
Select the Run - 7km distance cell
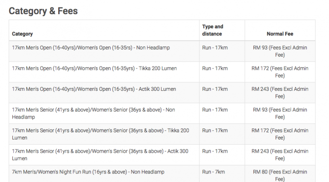[x=213, y=172]
